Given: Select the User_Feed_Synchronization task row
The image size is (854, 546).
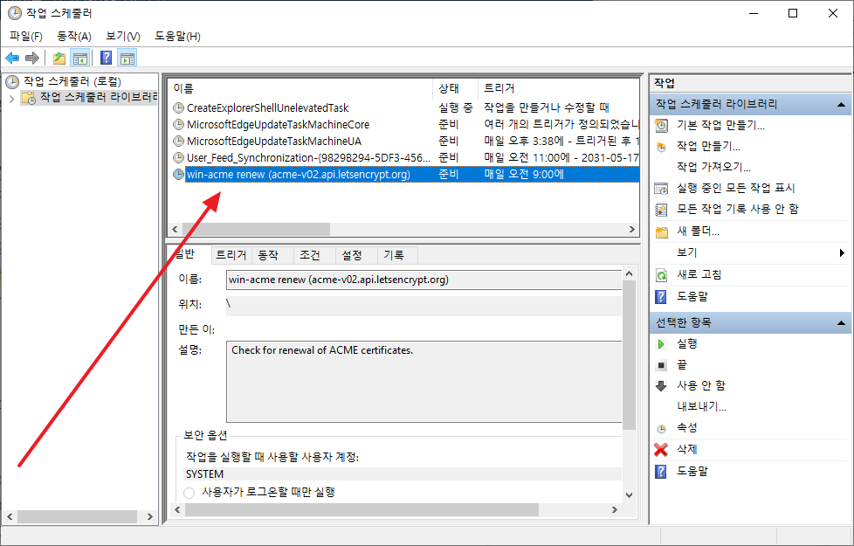Looking at the screenshot, I should point(404,157).
